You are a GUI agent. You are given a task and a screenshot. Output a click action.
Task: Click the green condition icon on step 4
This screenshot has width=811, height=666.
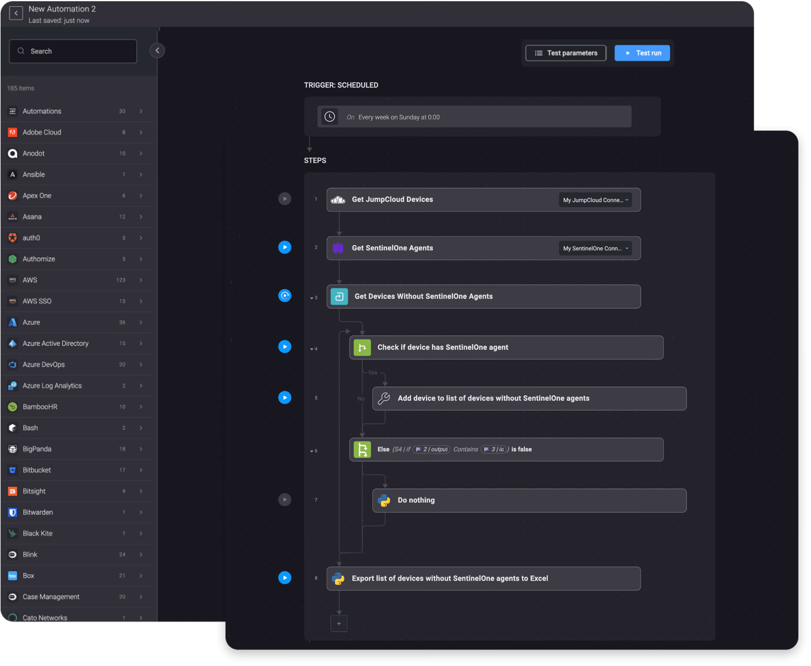(363, 348)
